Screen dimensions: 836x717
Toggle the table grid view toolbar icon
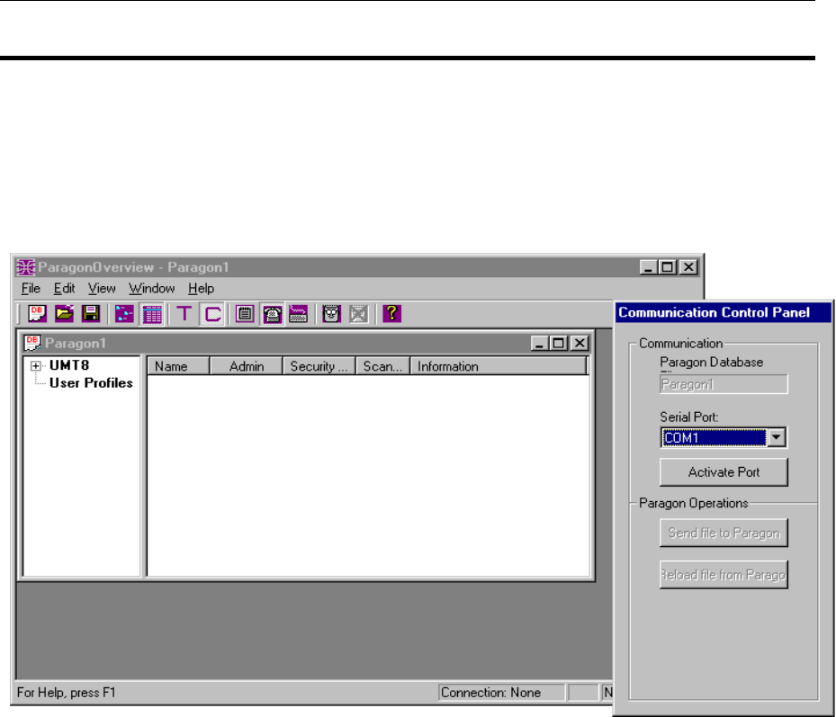click(152, 314)
